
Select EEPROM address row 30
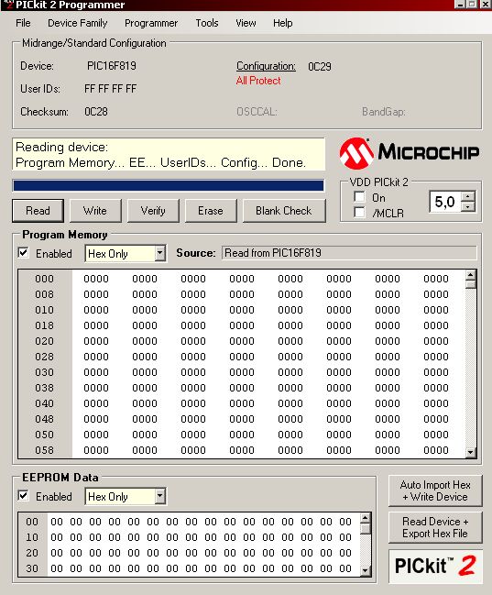[32, 568]
